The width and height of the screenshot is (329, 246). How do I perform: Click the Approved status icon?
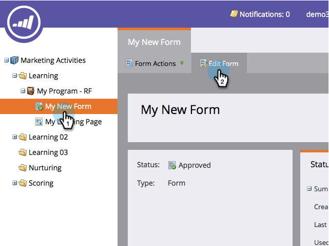(x=172, y=165)
